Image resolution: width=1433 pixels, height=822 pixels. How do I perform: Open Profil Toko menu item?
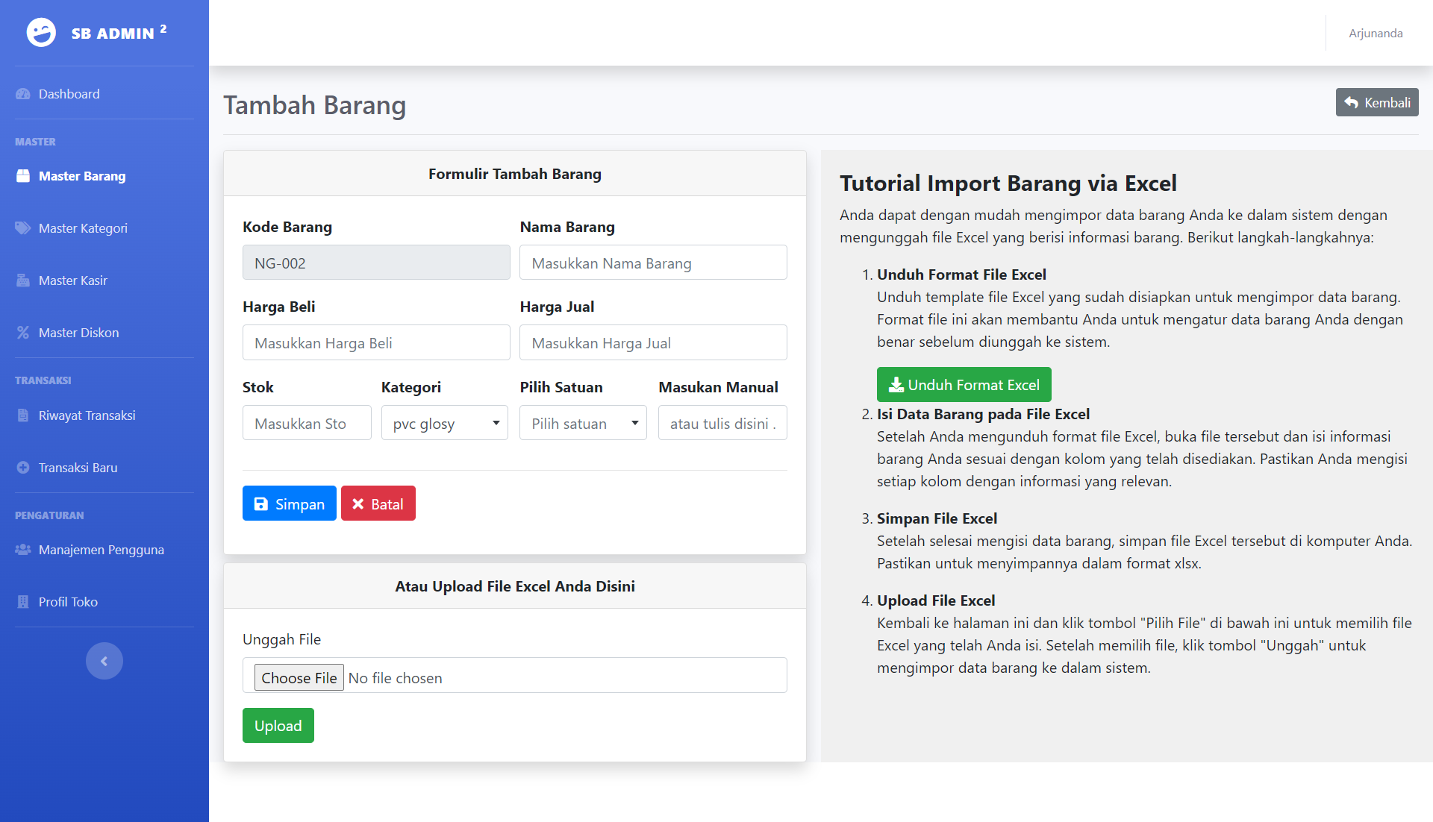tap(68, 602)
